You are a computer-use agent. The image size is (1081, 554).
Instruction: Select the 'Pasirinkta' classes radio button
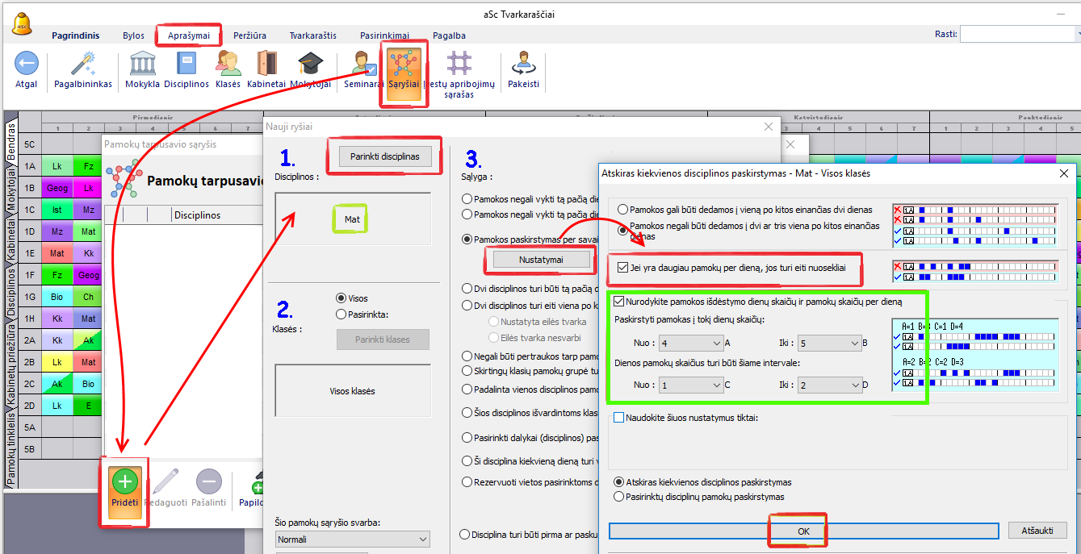(341, 314)
